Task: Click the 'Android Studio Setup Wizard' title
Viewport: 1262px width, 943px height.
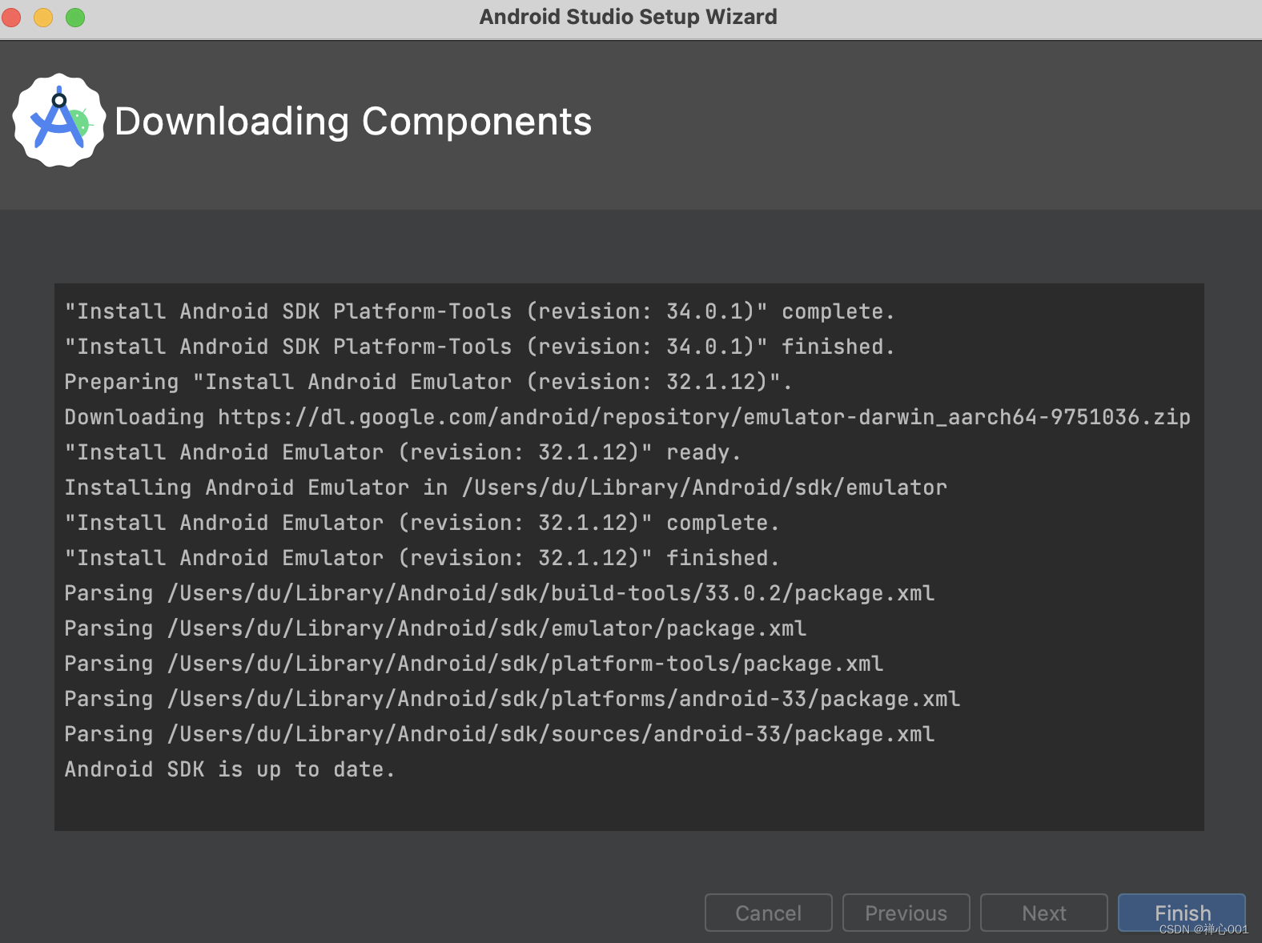Action: click(629, 17)
